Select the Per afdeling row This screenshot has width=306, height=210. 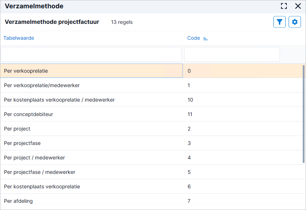point(151,201)
